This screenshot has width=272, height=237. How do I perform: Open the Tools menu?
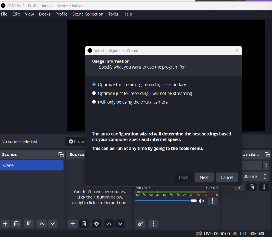click(113, 14)
